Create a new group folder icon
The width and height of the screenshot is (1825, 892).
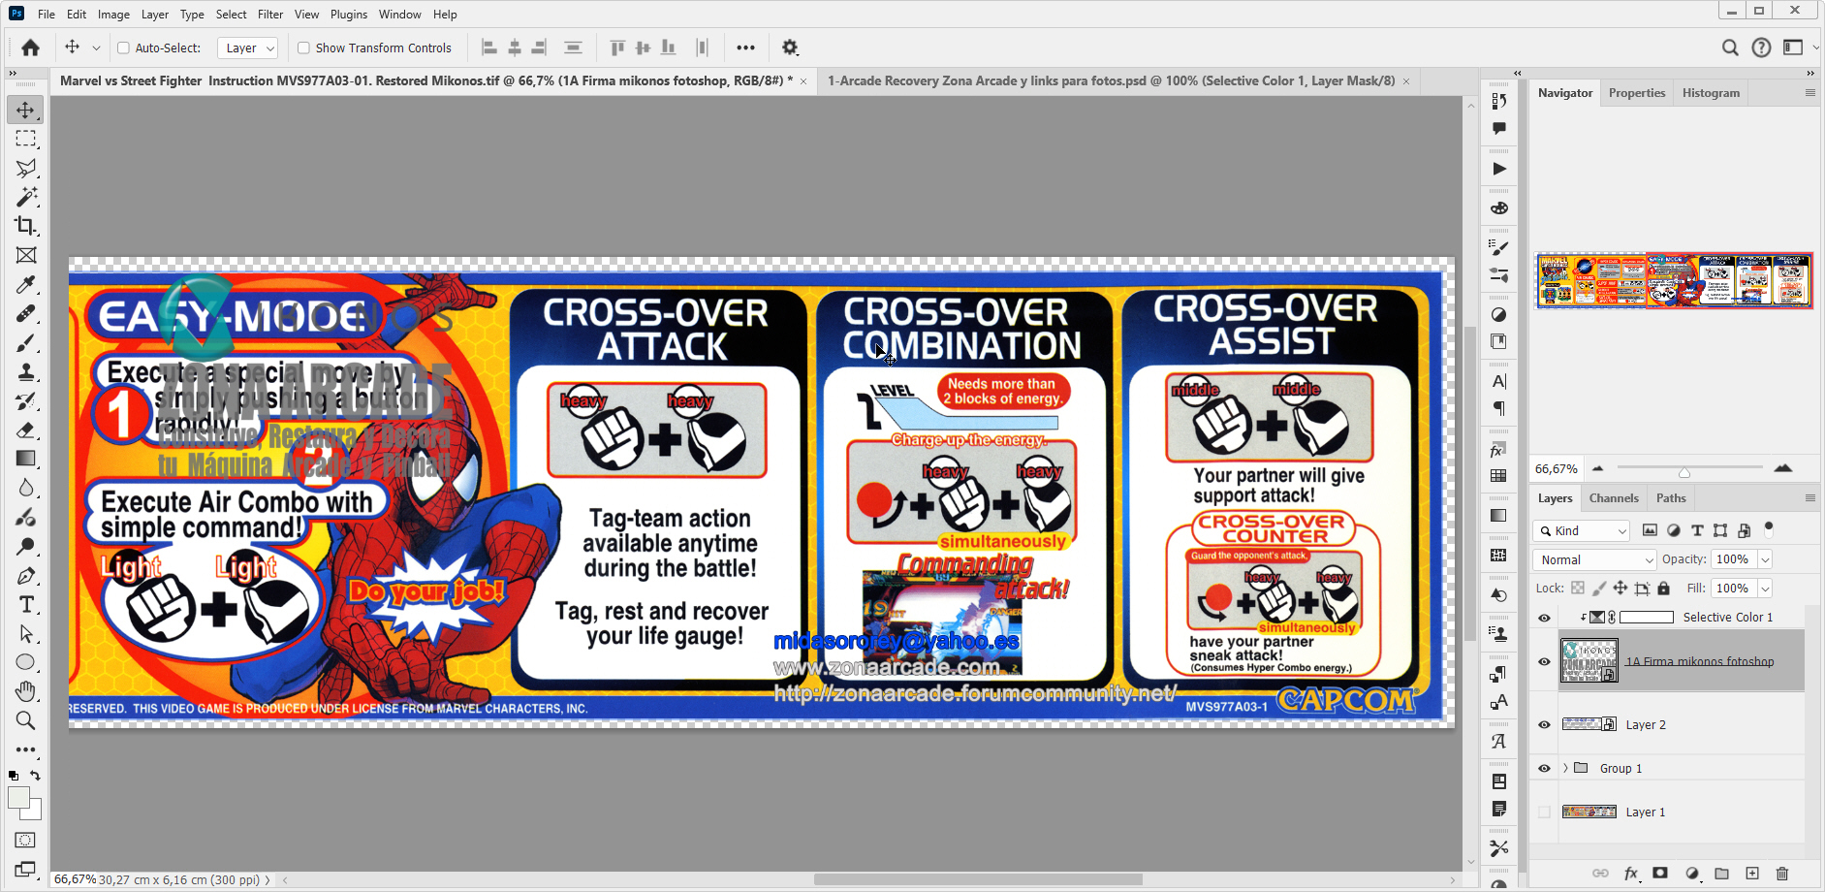pos(1721,874)
